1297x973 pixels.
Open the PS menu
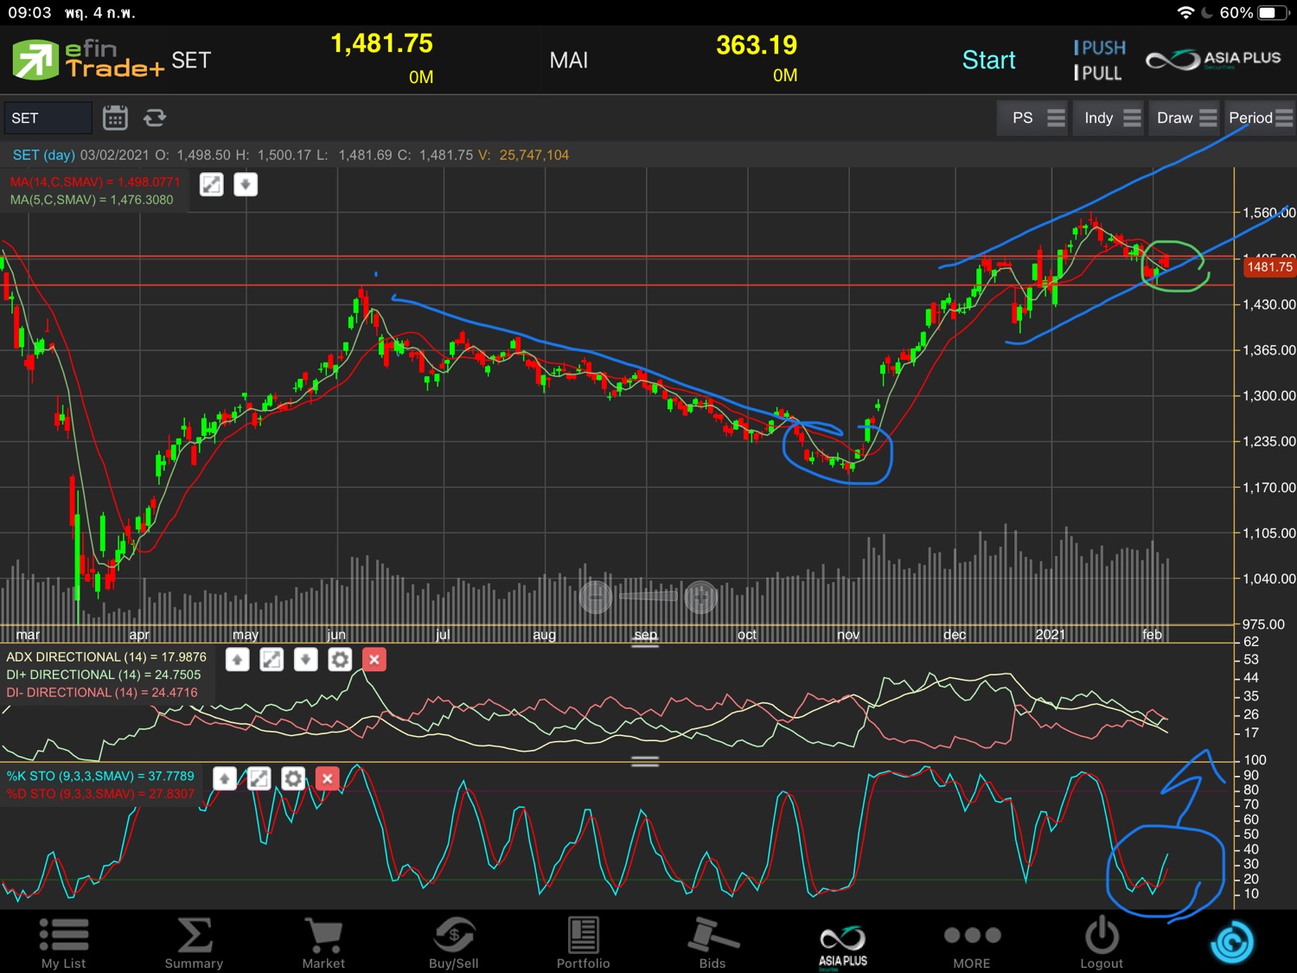click(1035, 118)
